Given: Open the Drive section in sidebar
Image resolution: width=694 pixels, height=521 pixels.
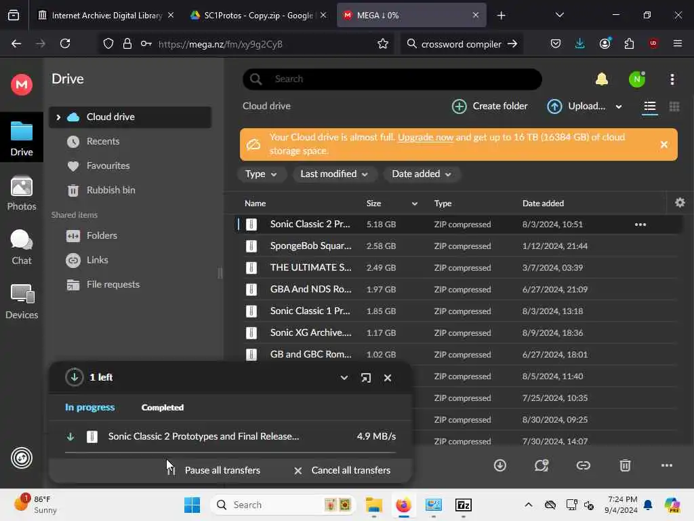Looking at the screenshot, I should point(21,137).
